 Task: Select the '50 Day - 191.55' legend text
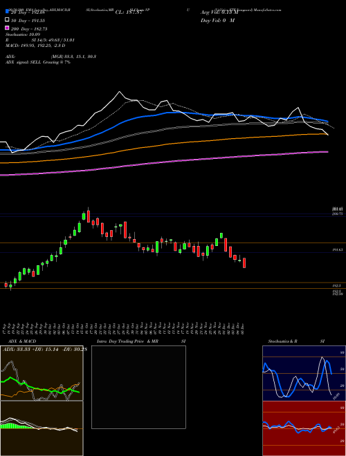(29, 20)
